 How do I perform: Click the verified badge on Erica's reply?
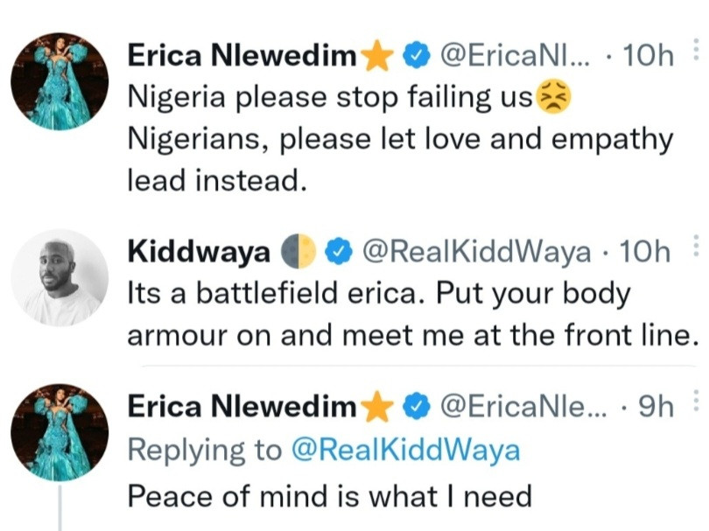(415, 407)
